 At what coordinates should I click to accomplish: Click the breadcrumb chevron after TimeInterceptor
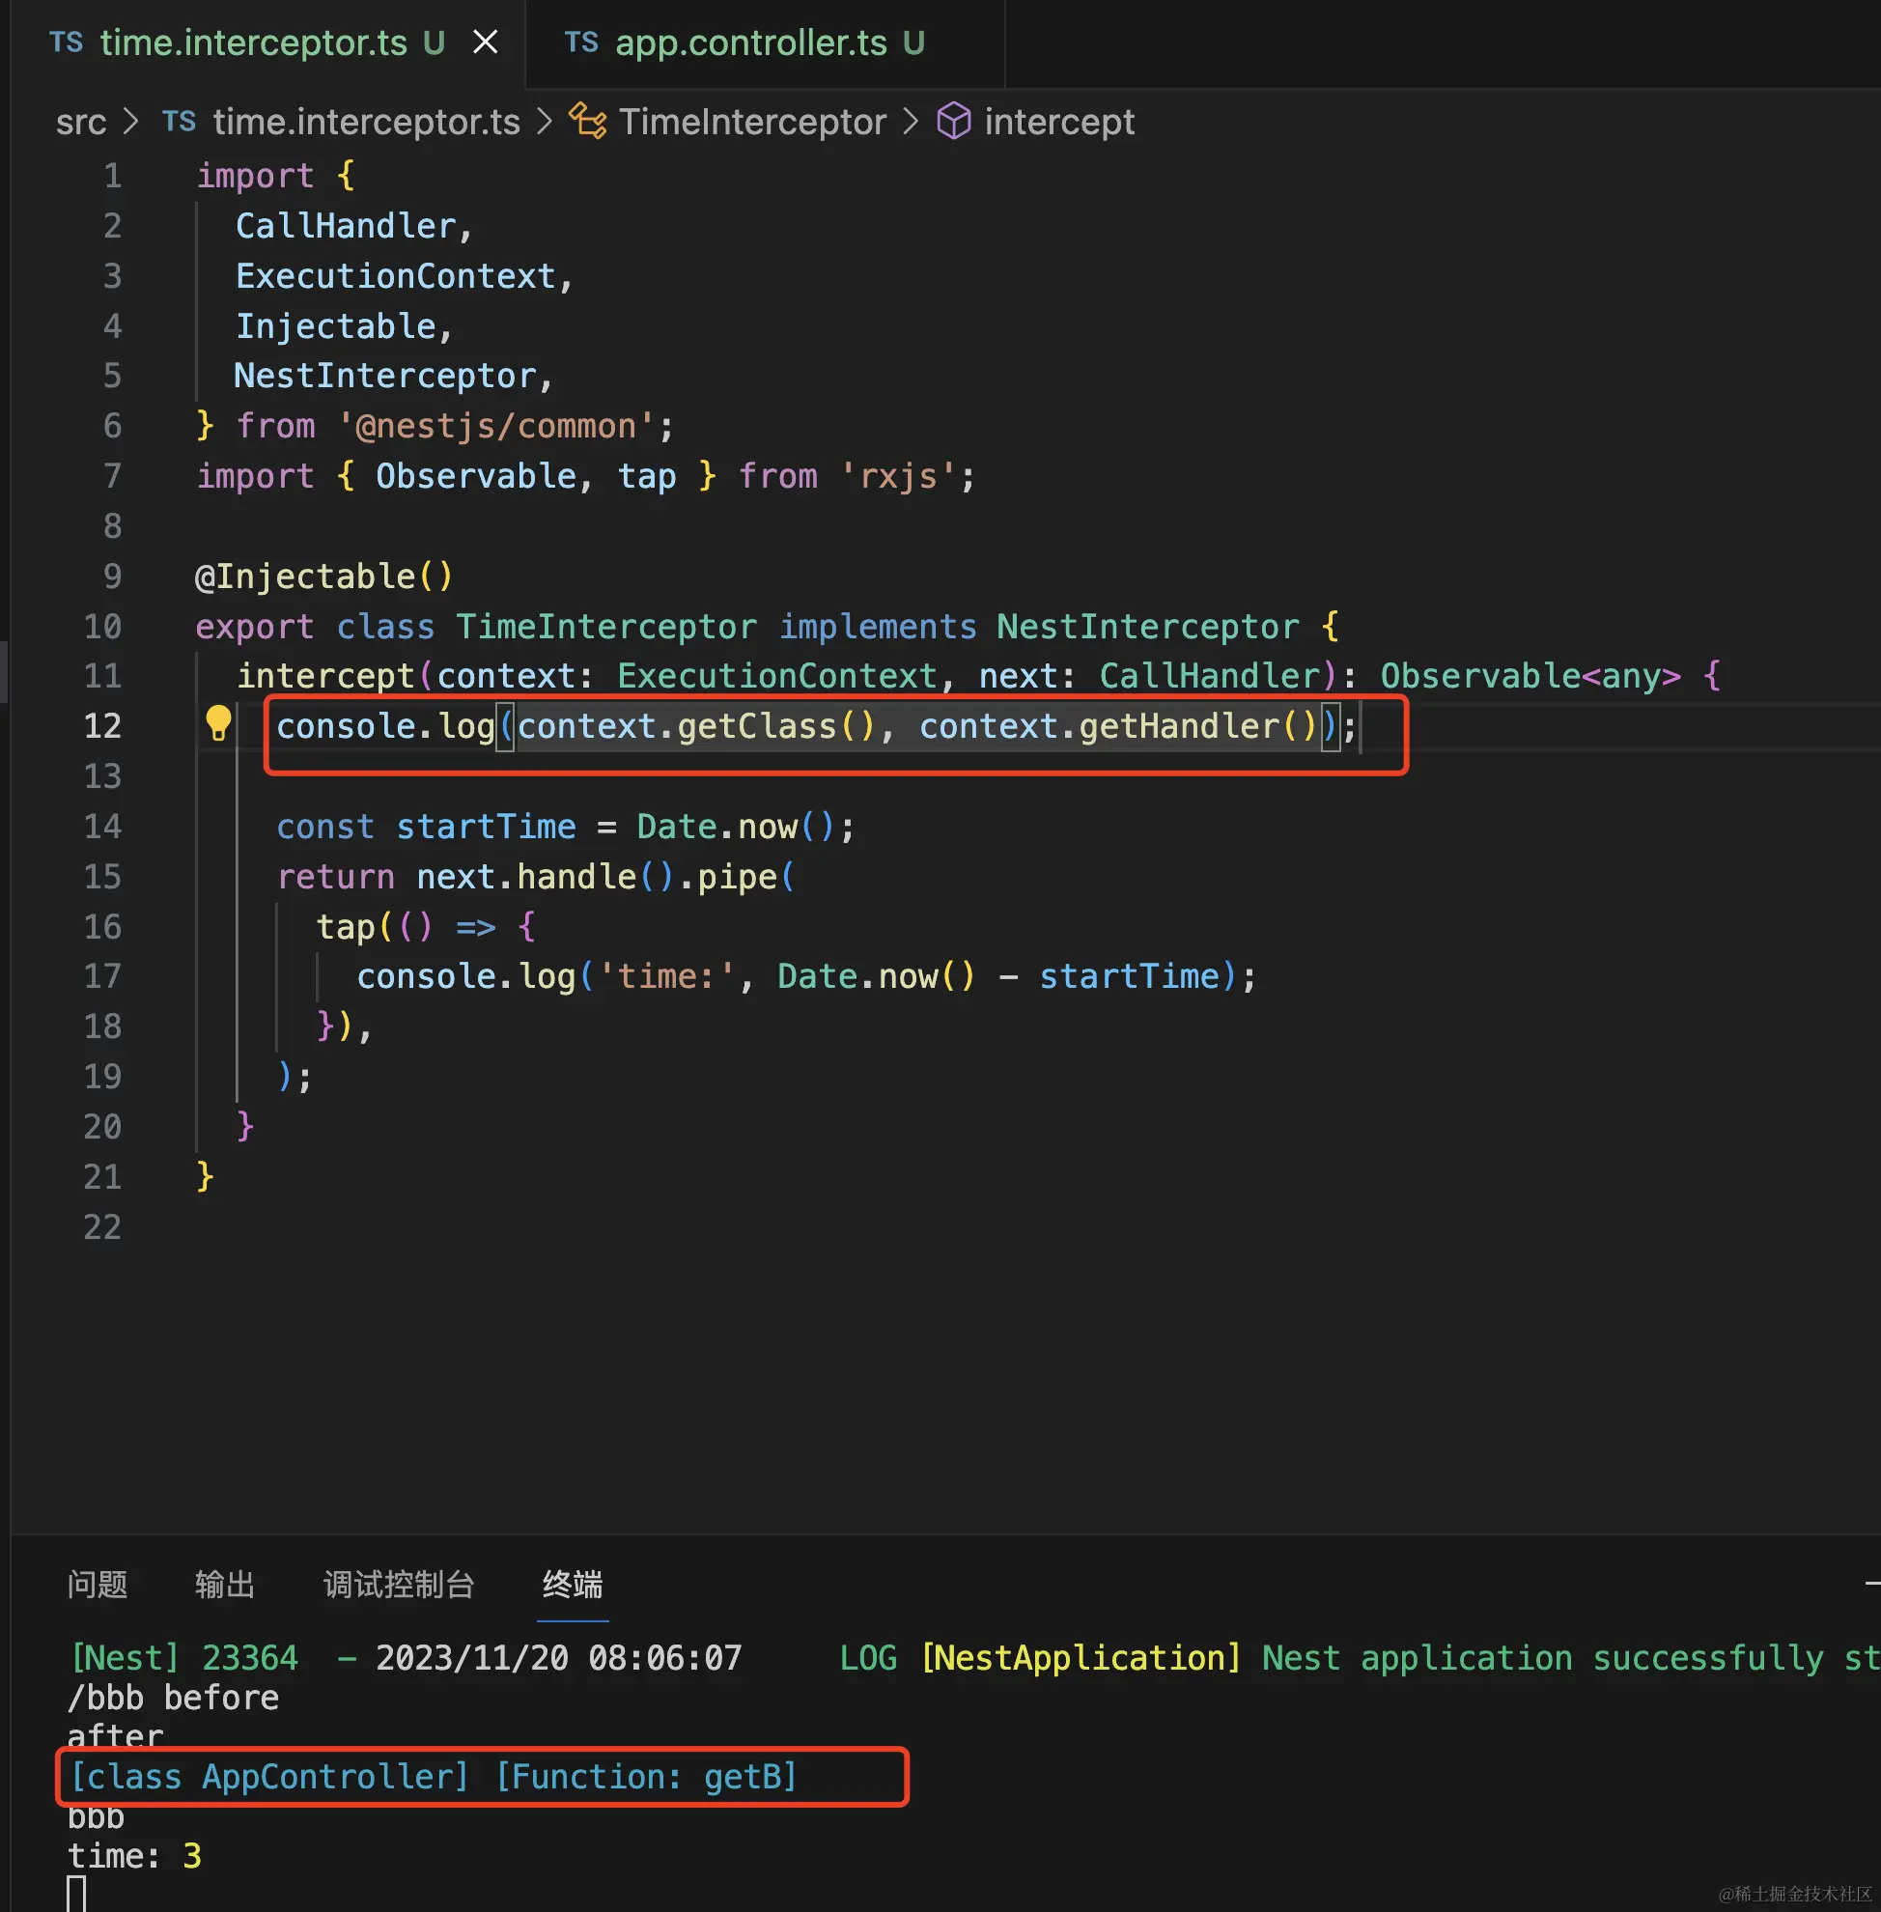pos(911,122)
